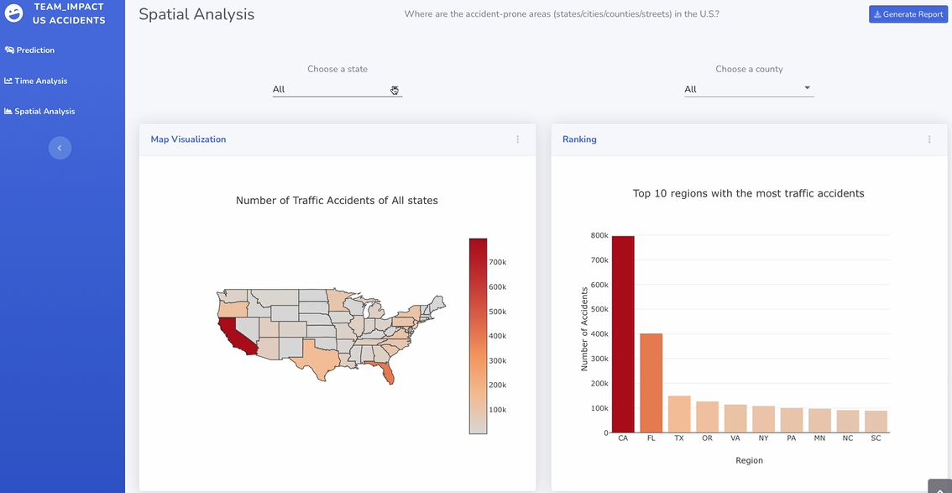The image size is (952, 493).
Task: Click the TX bar in ranking chart
Action: (x=679, y=414)
